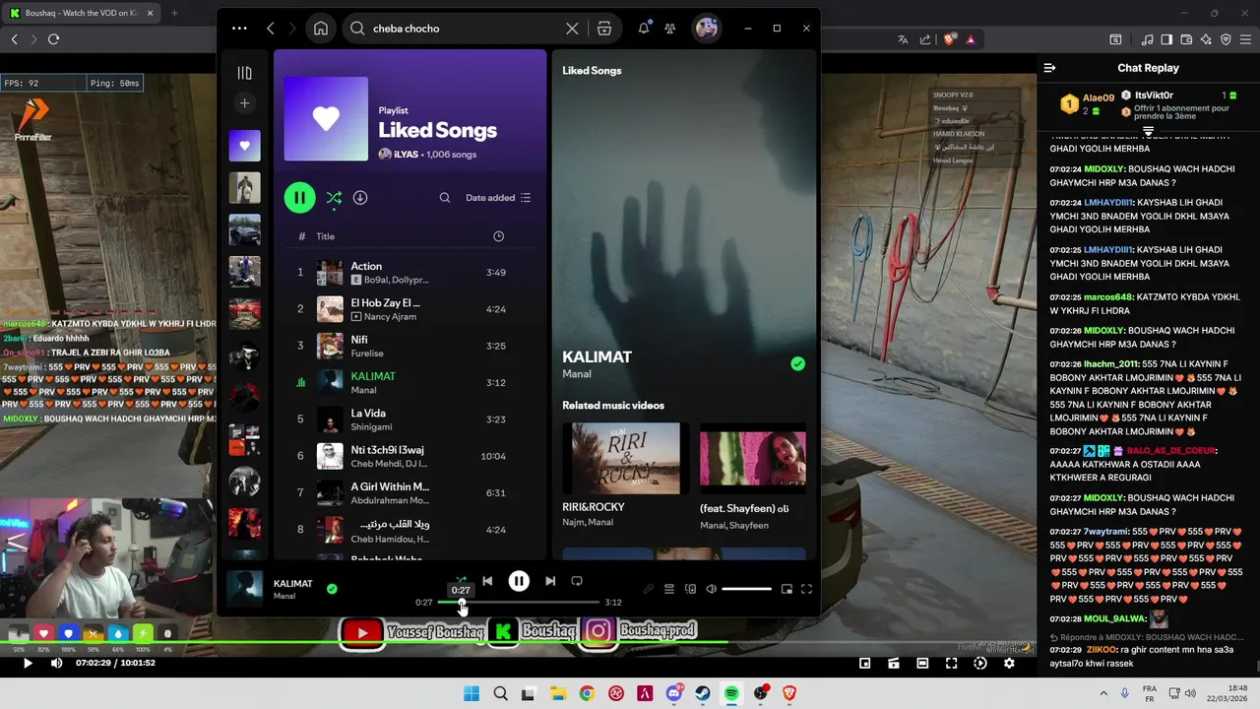Reload the browser page

(53, 39)
